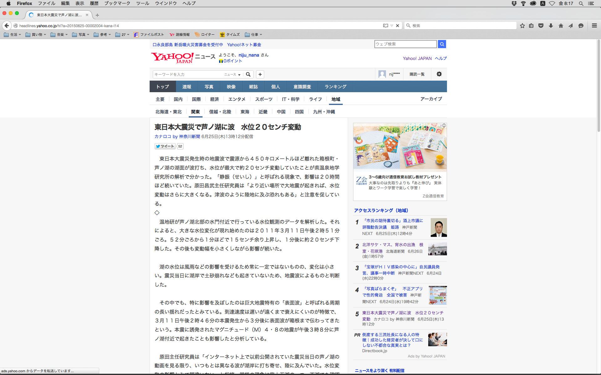Screen dimensions: 601x375
Task: Open the 神奈川新聞 source link
Action: coord(189,137)
